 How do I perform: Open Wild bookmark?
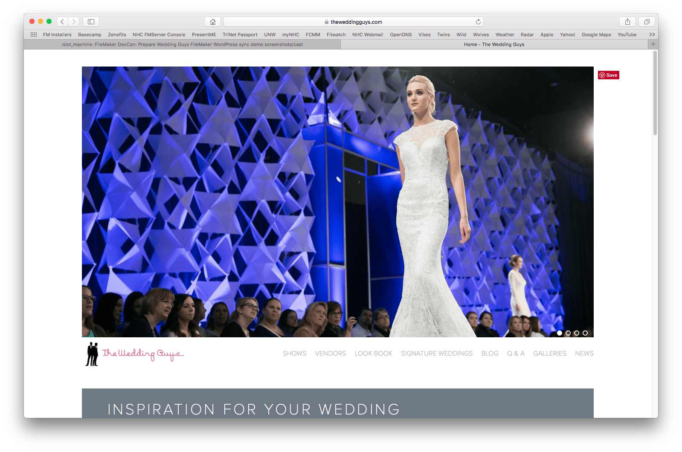[461, 35]
